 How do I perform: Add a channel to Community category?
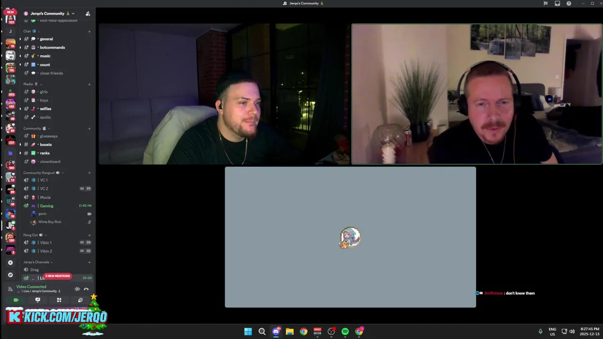click(90, 129)
